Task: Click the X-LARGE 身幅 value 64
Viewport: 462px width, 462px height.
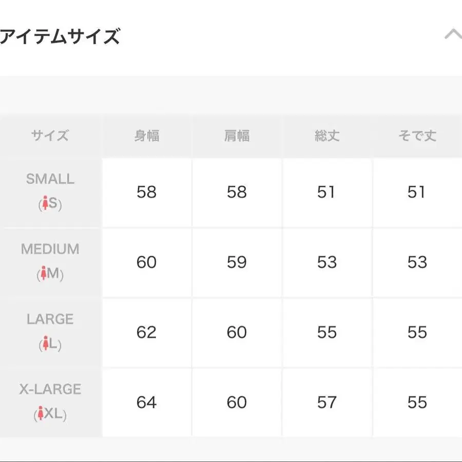Action: (x=147, y=402)
